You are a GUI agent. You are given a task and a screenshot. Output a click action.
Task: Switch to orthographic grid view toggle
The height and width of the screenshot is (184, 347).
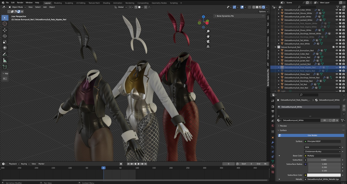click(x=208, y=47)
